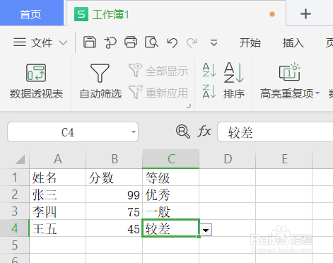The width and height of the screenshot is (333, 263).
Task: Switch to the 插入 ribbon tab
Action: click(293, 43)
